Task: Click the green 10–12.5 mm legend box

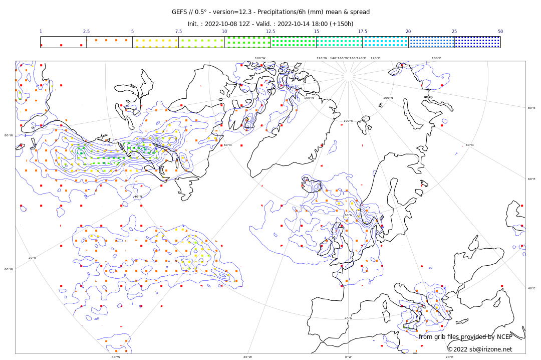Action: tap(247, 42)
